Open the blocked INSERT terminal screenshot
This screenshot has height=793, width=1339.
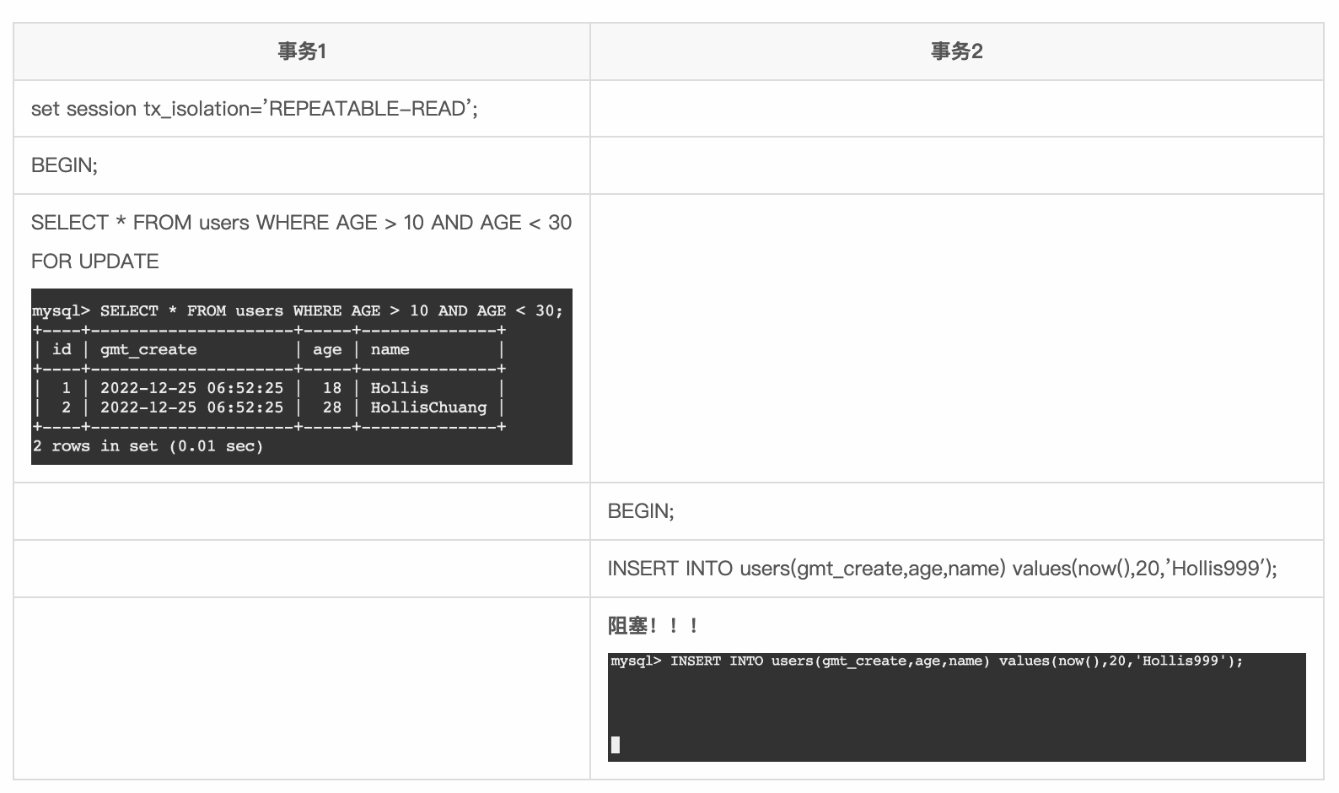click(x=956, y=707)
